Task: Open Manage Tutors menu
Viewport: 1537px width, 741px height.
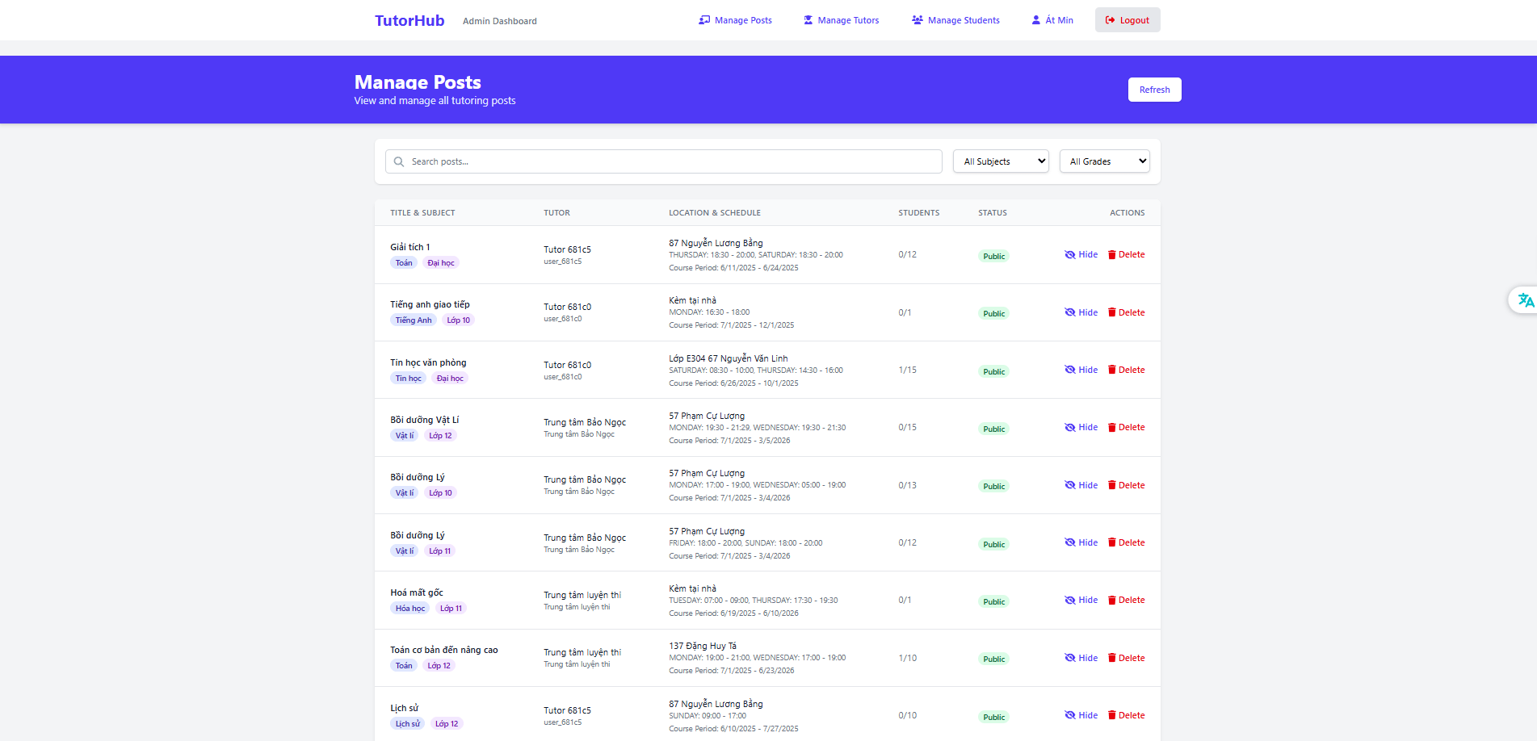Action: coord(841,20)
